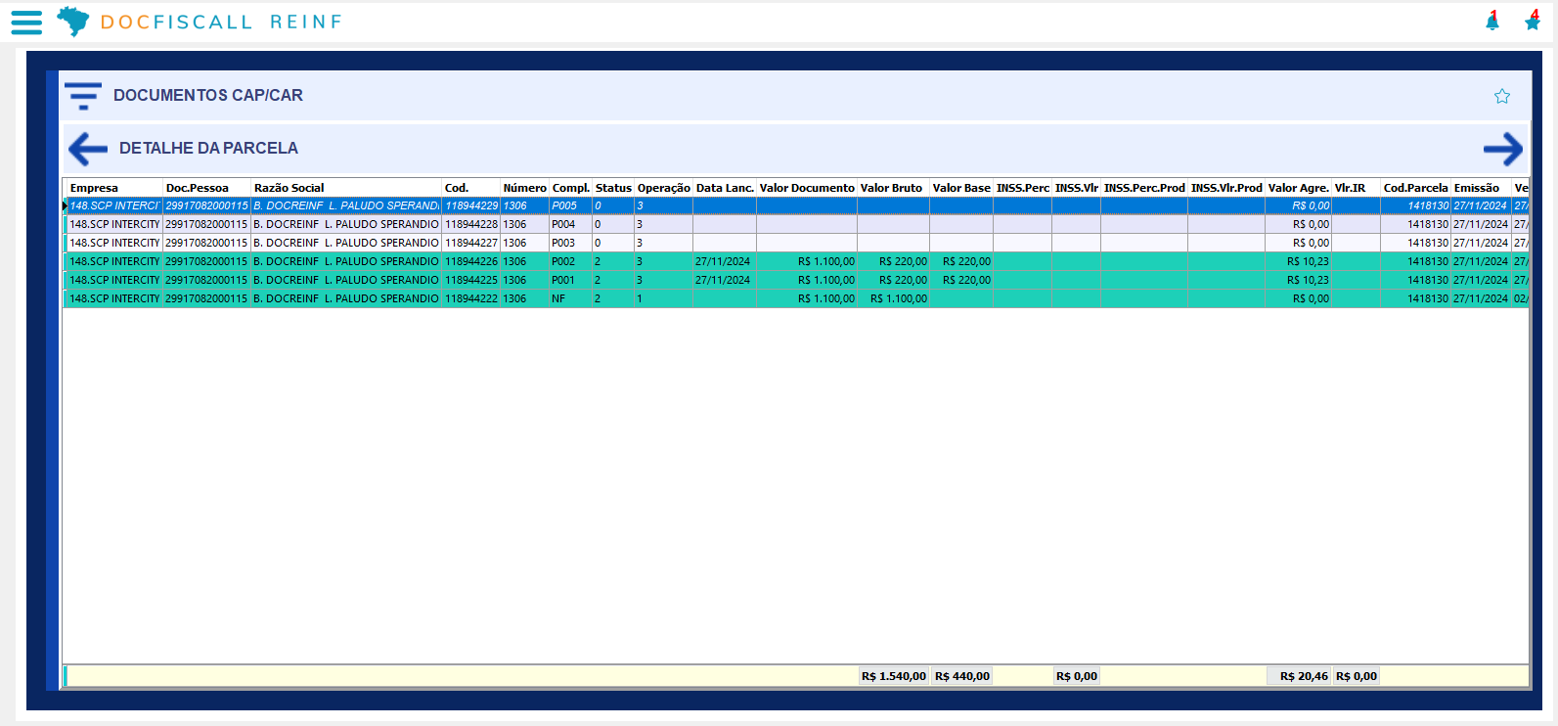The width and height of the screenshot is (1558, 726).
Task: Click the Emissão column header
Action: coord(1482,188)
